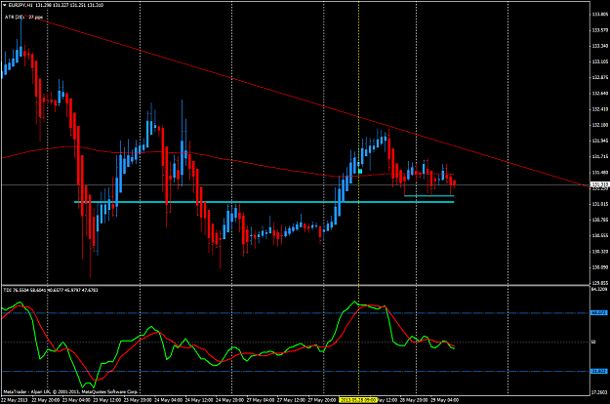Screen dimensions: 610x404
Task: Click the 132.180 price scale value
Action: pos(599,125)
